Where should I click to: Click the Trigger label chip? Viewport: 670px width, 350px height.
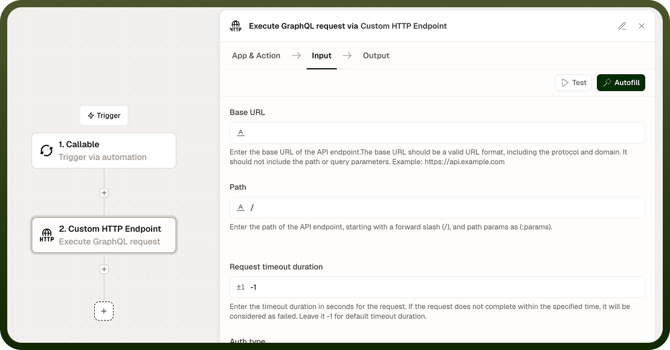coord(104,116)
